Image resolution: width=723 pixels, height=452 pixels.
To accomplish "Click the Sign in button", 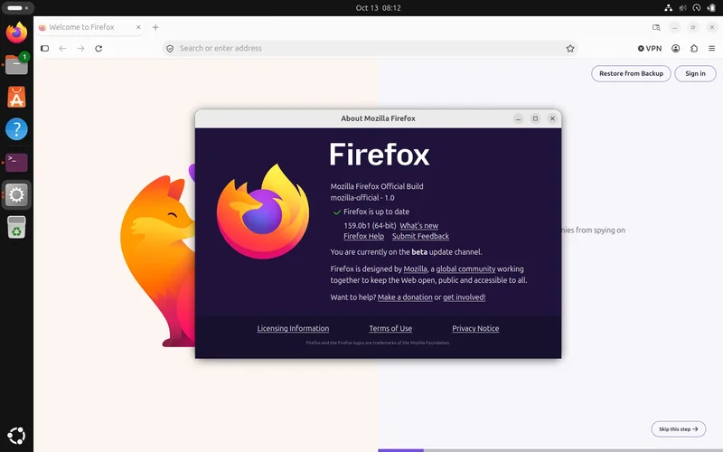I will (695, 74).
